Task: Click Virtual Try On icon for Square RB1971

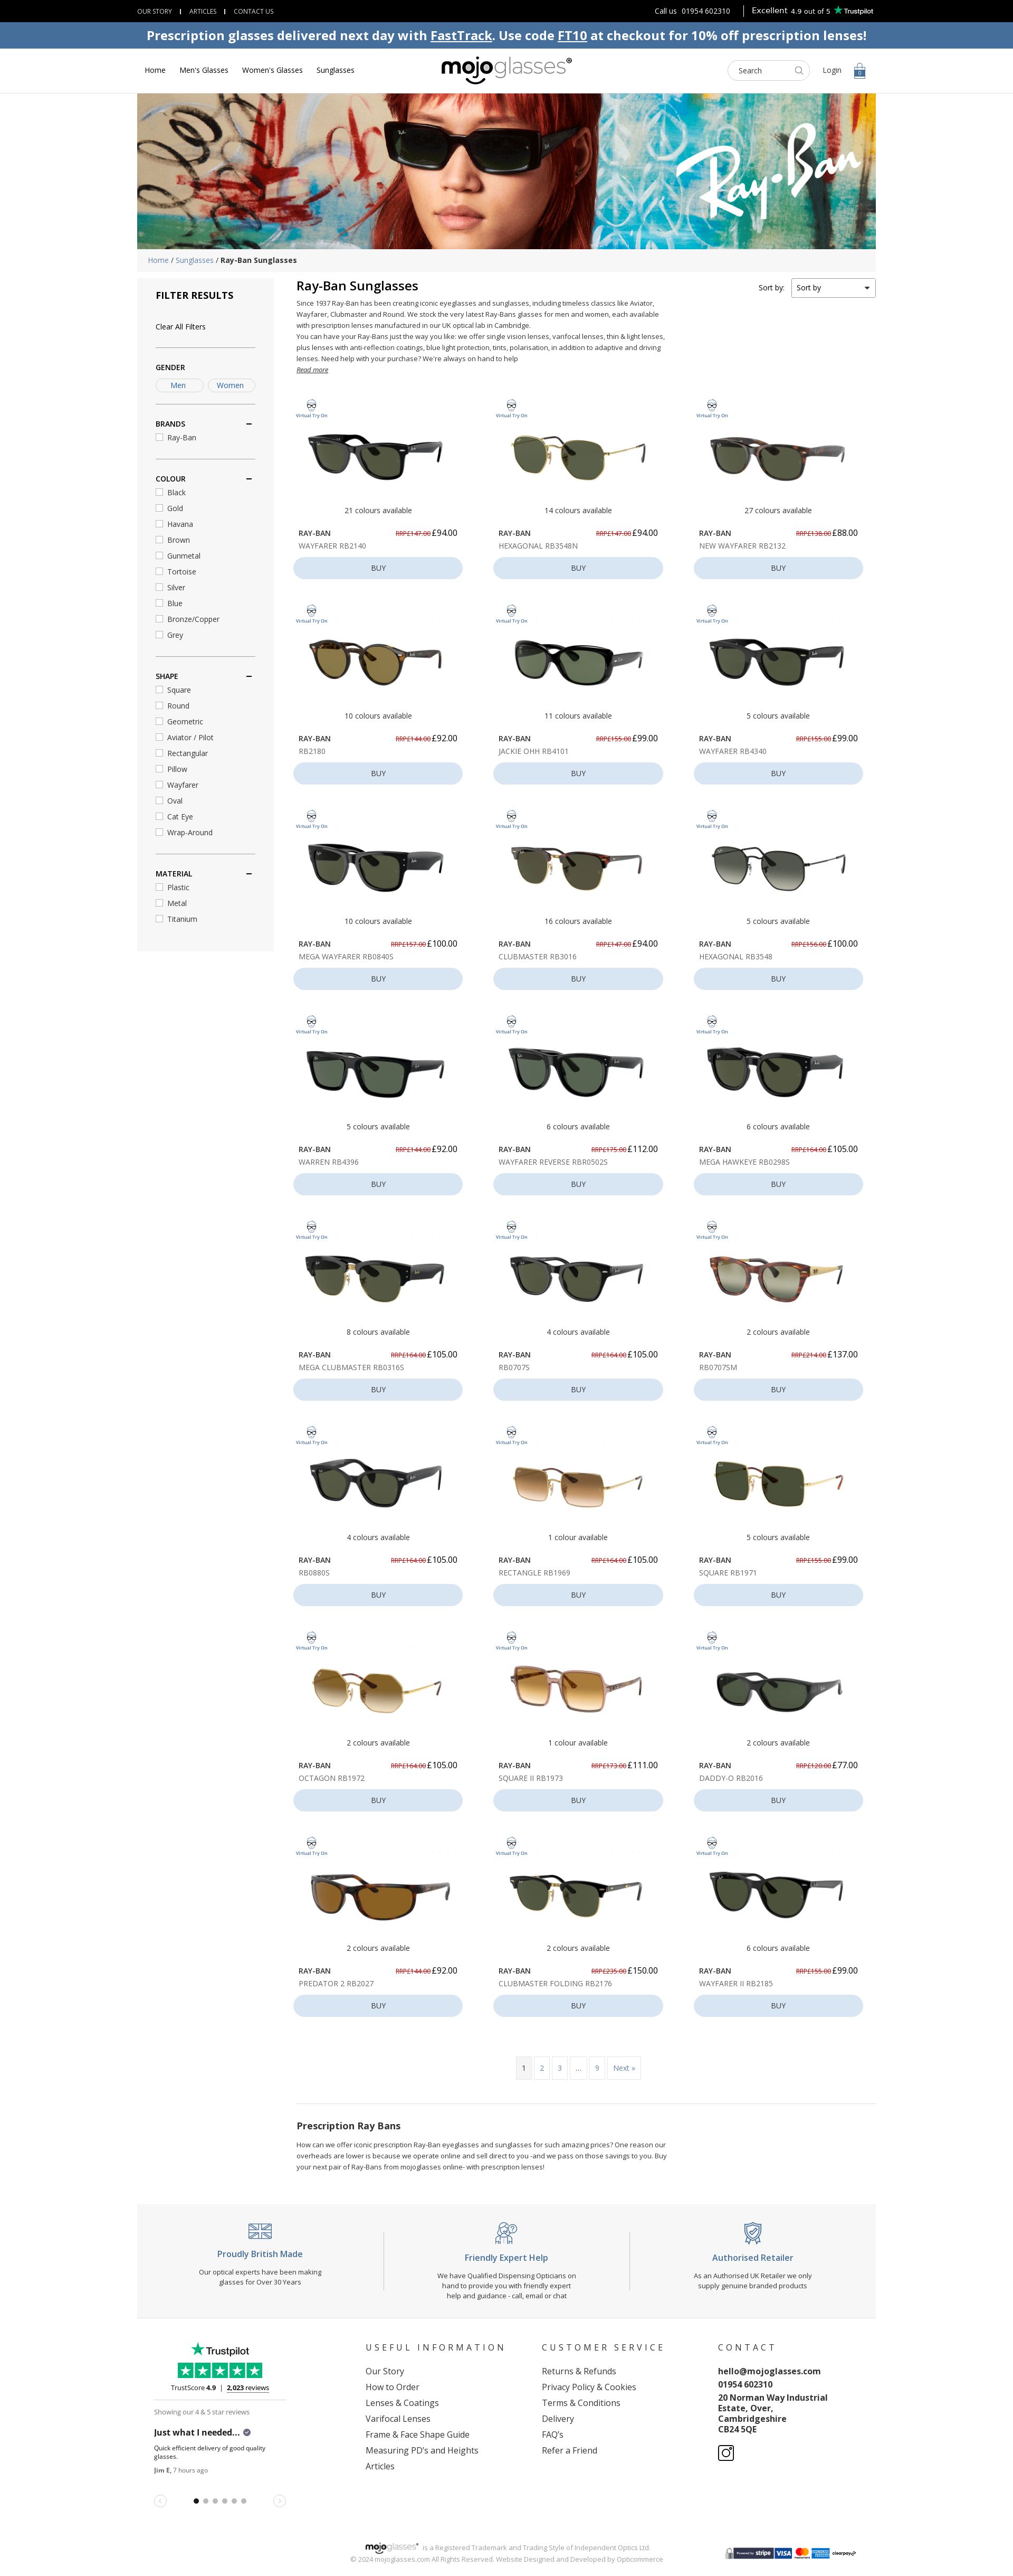Action: tap(711, 1435)
